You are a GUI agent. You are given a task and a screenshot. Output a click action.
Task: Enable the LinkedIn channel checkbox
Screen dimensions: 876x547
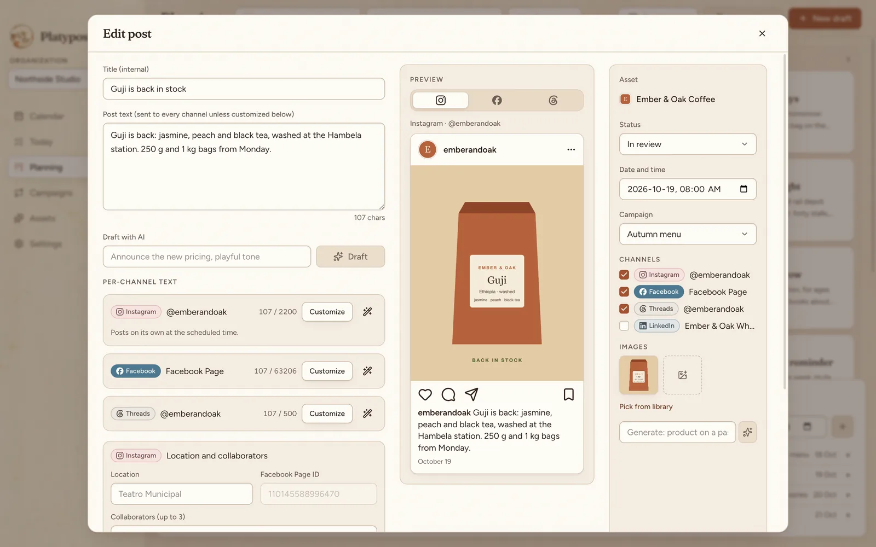click(x=624, y=325)
